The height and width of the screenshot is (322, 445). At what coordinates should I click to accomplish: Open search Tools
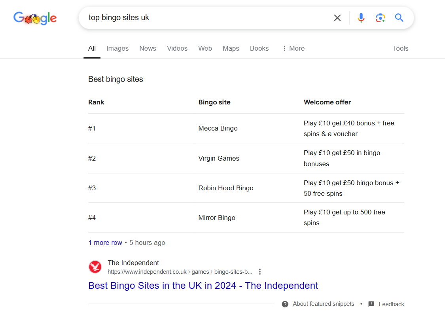click(x=400, y=49)
